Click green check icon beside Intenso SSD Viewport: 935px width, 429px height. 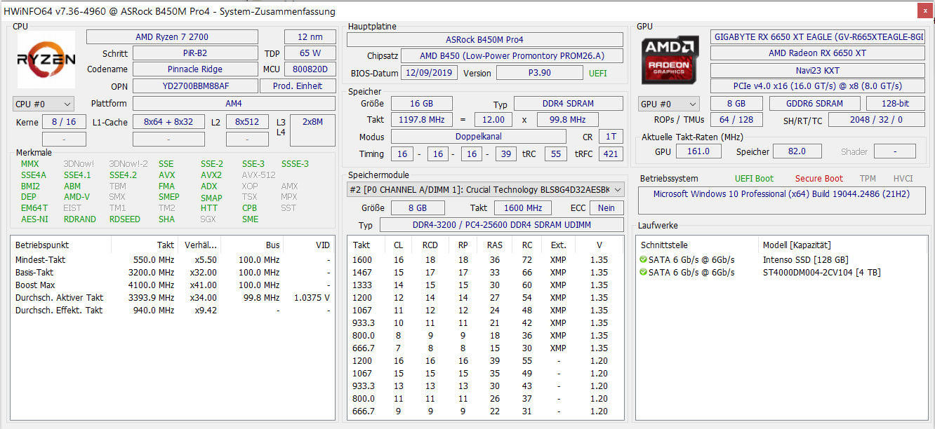point(644,259)
